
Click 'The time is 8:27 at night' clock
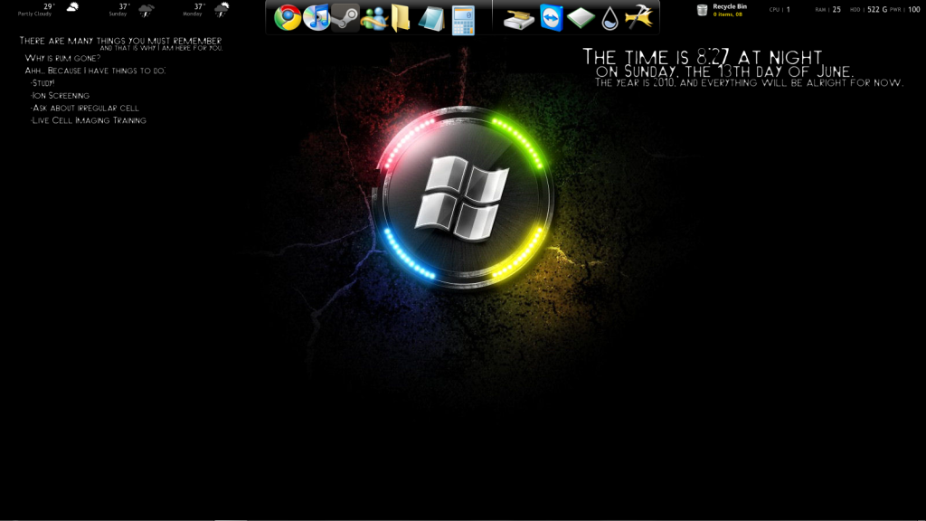point(702,57)
